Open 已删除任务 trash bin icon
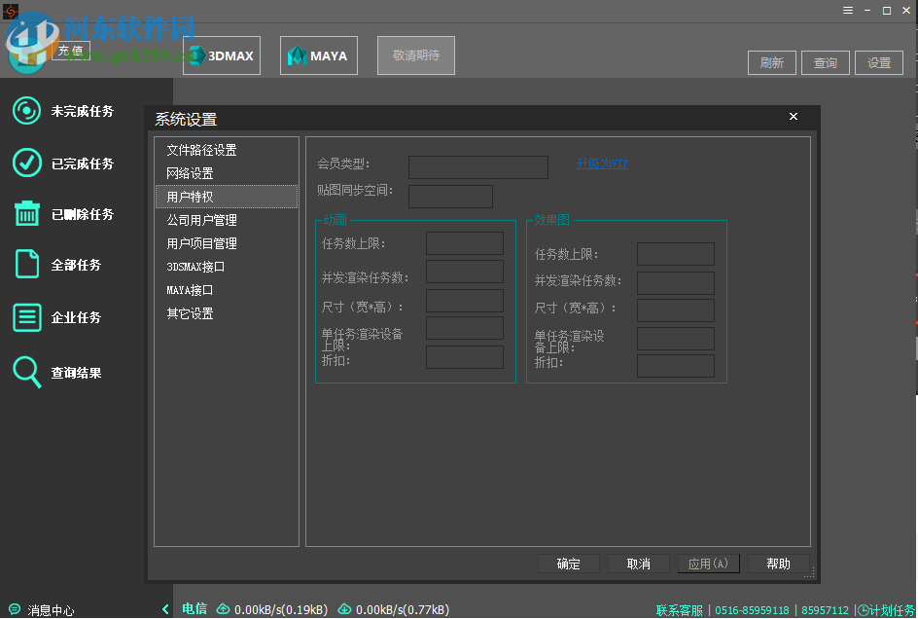 tap(27, 213)
